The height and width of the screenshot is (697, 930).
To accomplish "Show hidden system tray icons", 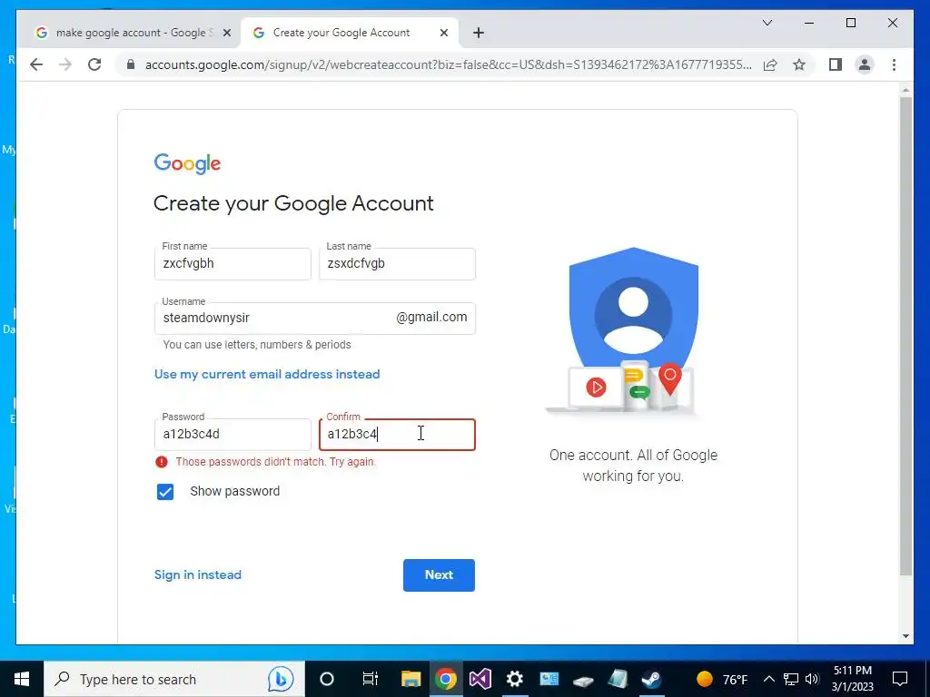I will pos(768,679).
